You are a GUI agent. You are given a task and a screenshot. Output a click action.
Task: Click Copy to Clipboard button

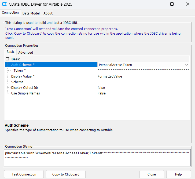[66, 174]
